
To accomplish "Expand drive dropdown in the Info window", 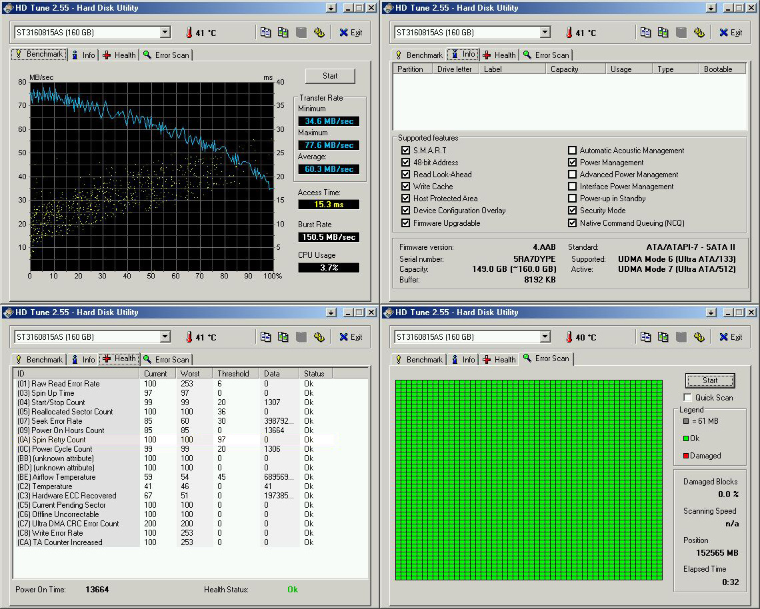I will point(545,32).
